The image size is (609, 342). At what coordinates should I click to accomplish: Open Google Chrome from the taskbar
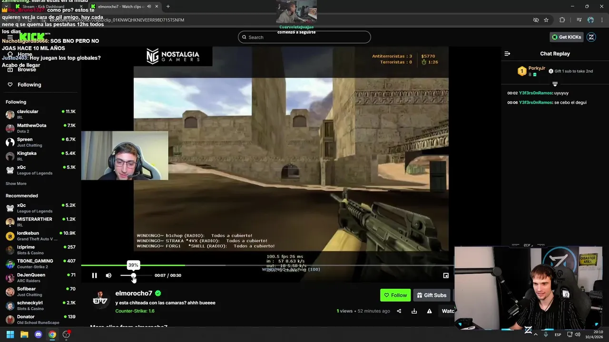coord(52,334)
